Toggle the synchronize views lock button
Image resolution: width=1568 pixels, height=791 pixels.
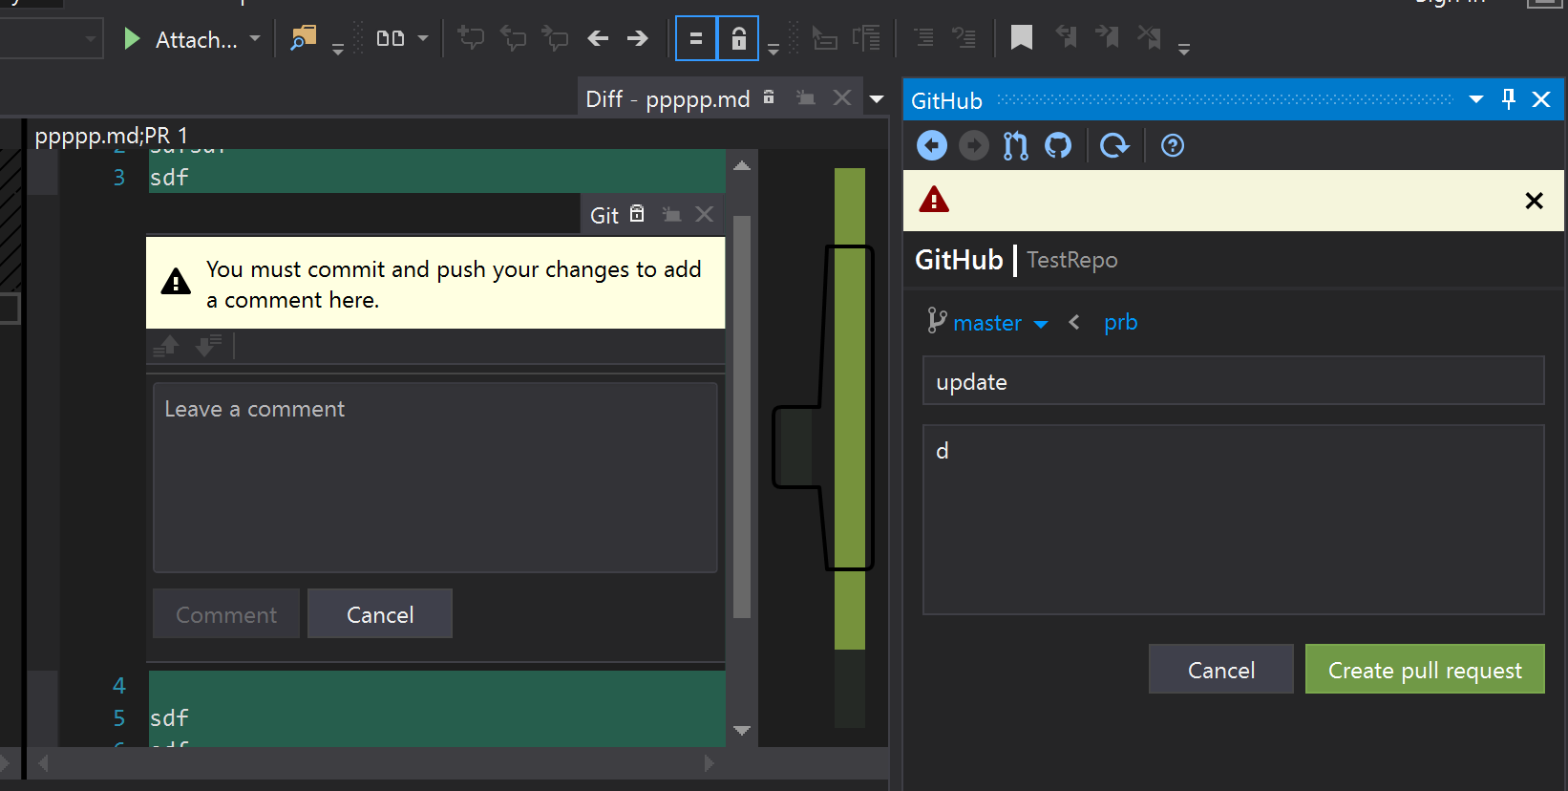click(x=738, y=38)
